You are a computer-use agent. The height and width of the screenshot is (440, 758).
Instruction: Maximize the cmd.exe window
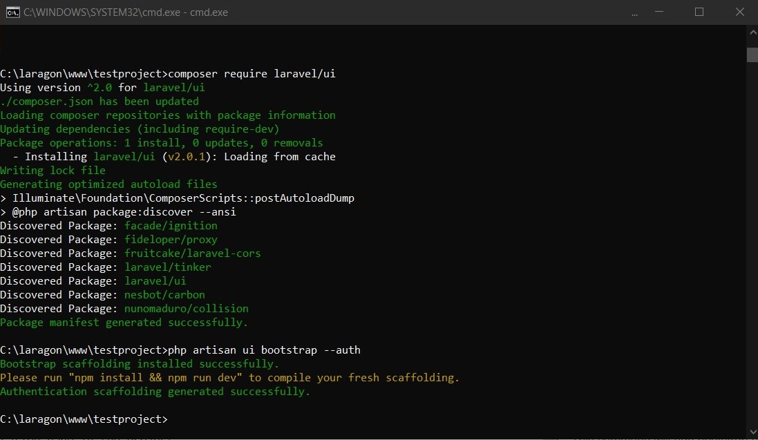pyautogui.click(x=699, y=12)
